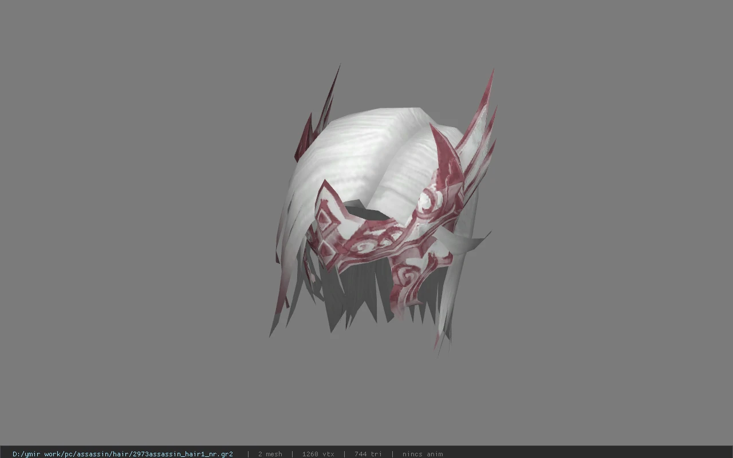Image resolution: width=733 pixels, height=458 pixels.
Task: Click the '744 tri' triangle count
Action: coord(368,454)
